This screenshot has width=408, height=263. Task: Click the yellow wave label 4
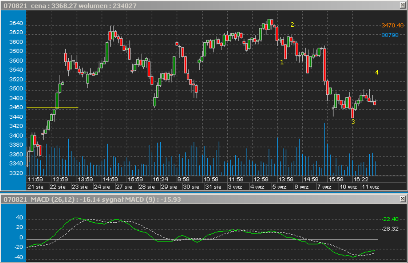pos(376,72)
